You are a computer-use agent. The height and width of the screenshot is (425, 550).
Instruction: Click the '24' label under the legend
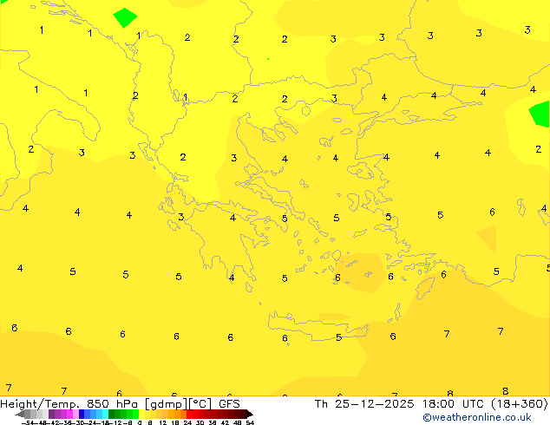[x=187, y=422]
